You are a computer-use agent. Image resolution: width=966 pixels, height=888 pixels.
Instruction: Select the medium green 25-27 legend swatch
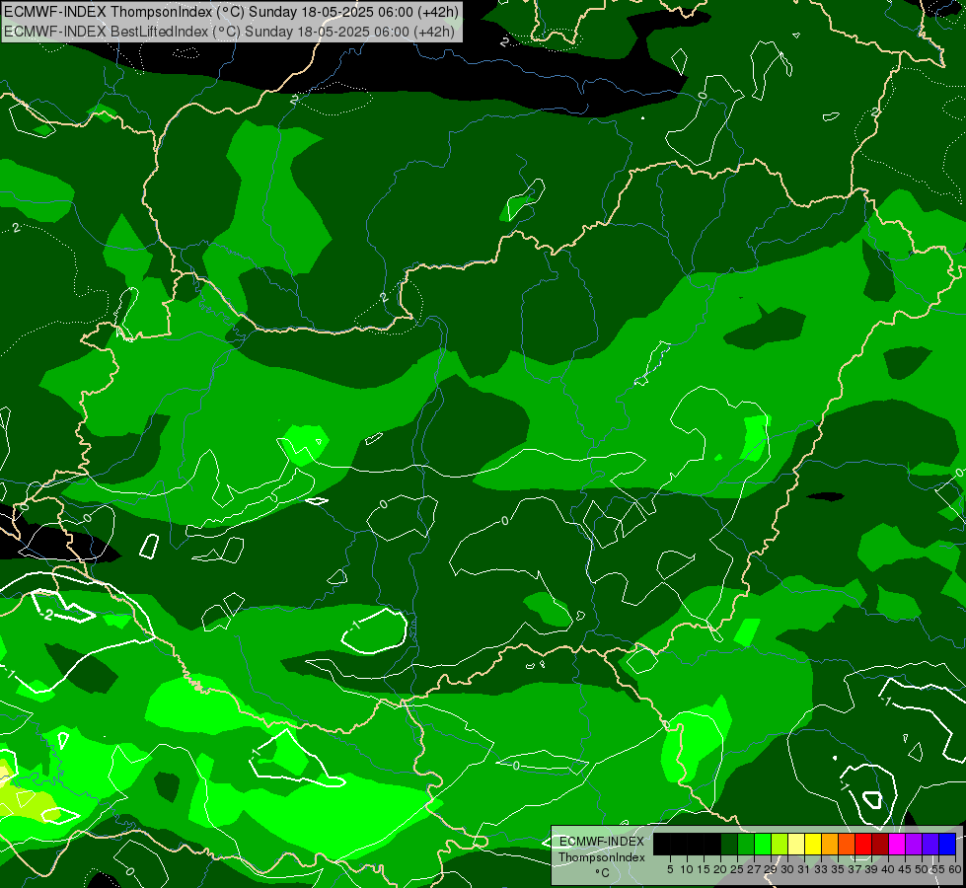point(746,844)
